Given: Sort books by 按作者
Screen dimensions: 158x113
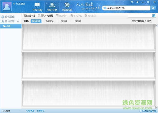Looking at the screenshot, I should (x=64, y=21).
